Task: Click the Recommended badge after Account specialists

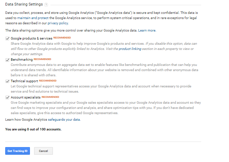Action: click(50, 97)
